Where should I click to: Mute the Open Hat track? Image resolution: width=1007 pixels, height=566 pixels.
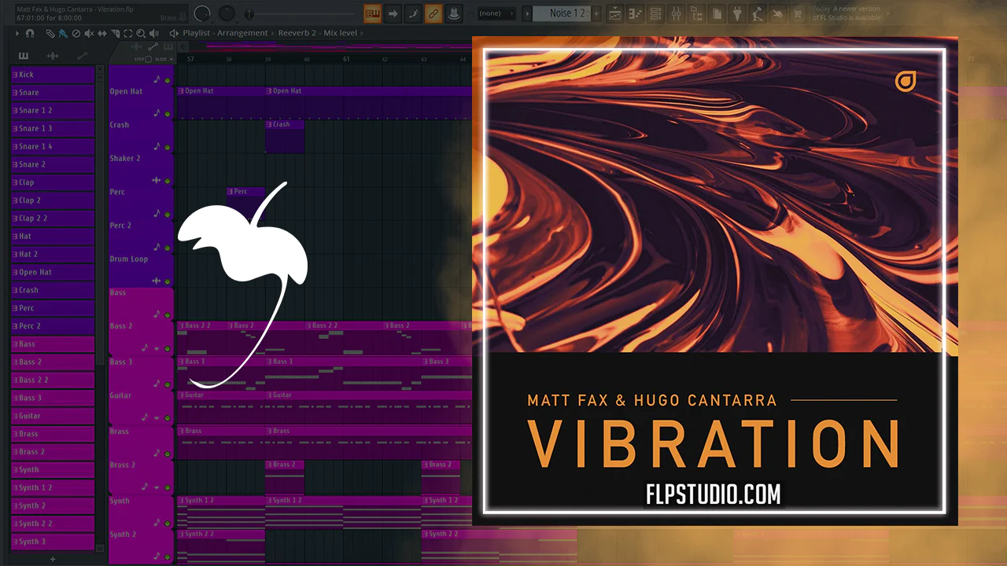(167, 114)
